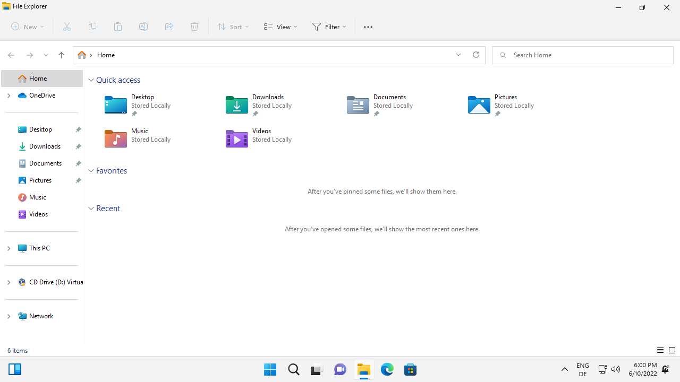Collapse the Quick access section
This screenshot has height=382, width=680.
[91, 80]
